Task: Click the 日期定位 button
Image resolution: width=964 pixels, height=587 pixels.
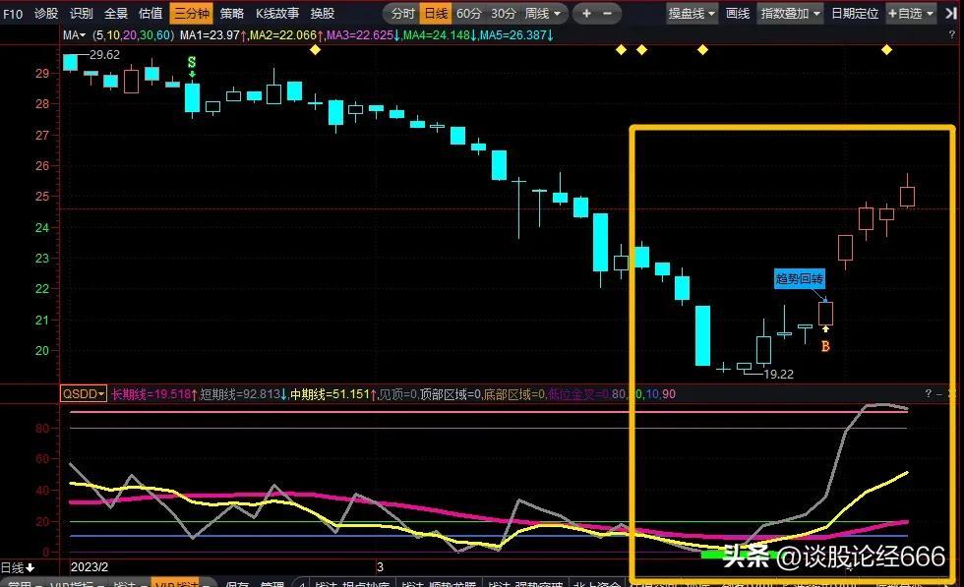Action: (x=854, y=14)
